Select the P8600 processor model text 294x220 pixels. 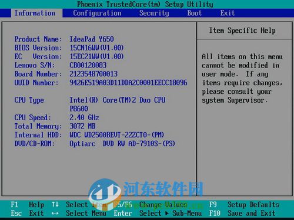click(x=79, y=109)
